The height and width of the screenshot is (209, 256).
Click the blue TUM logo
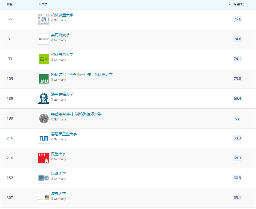44,138
